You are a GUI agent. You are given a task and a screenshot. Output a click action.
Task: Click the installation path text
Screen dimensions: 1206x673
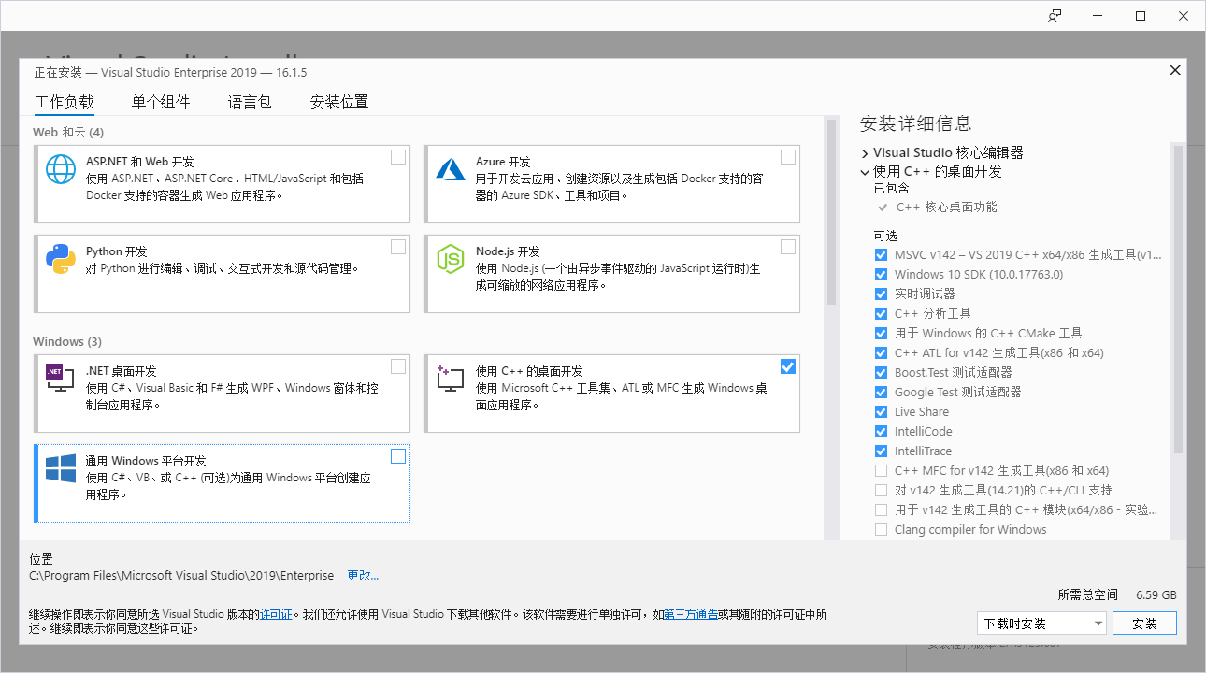[x=181, y=576]
